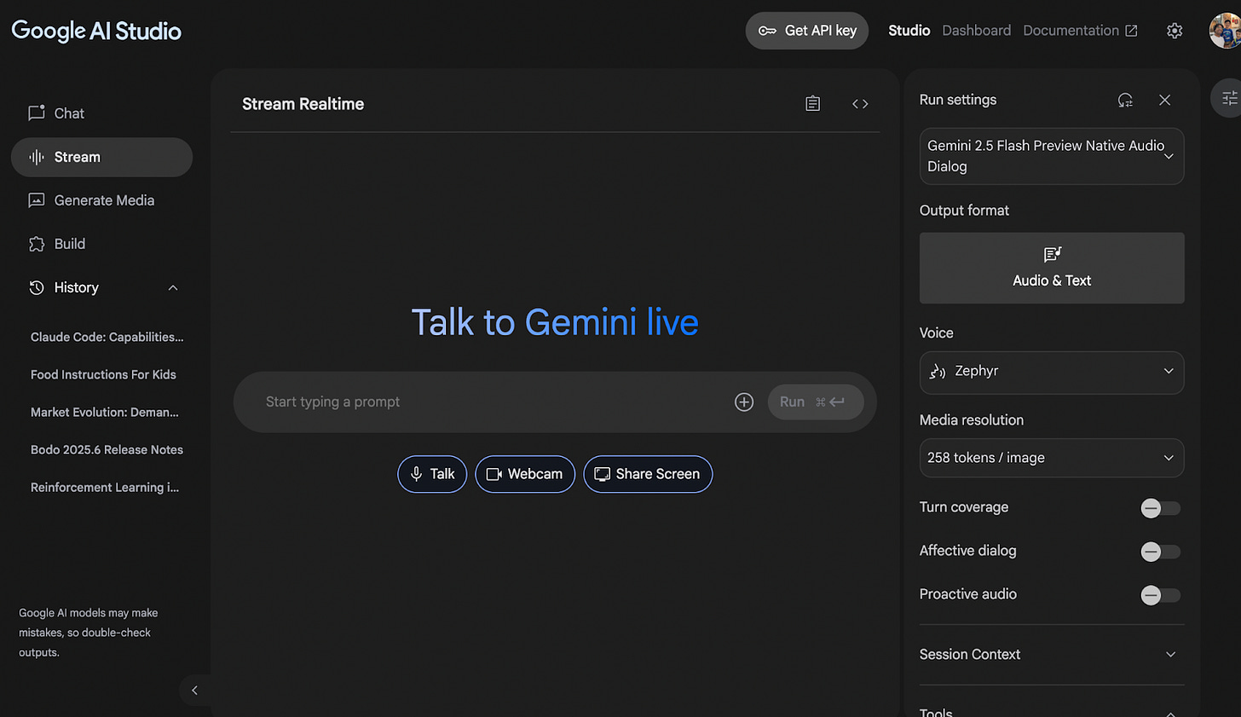Open the Media resolution dropdown
Screen dimensions: 1241x717
point(1052,458)
